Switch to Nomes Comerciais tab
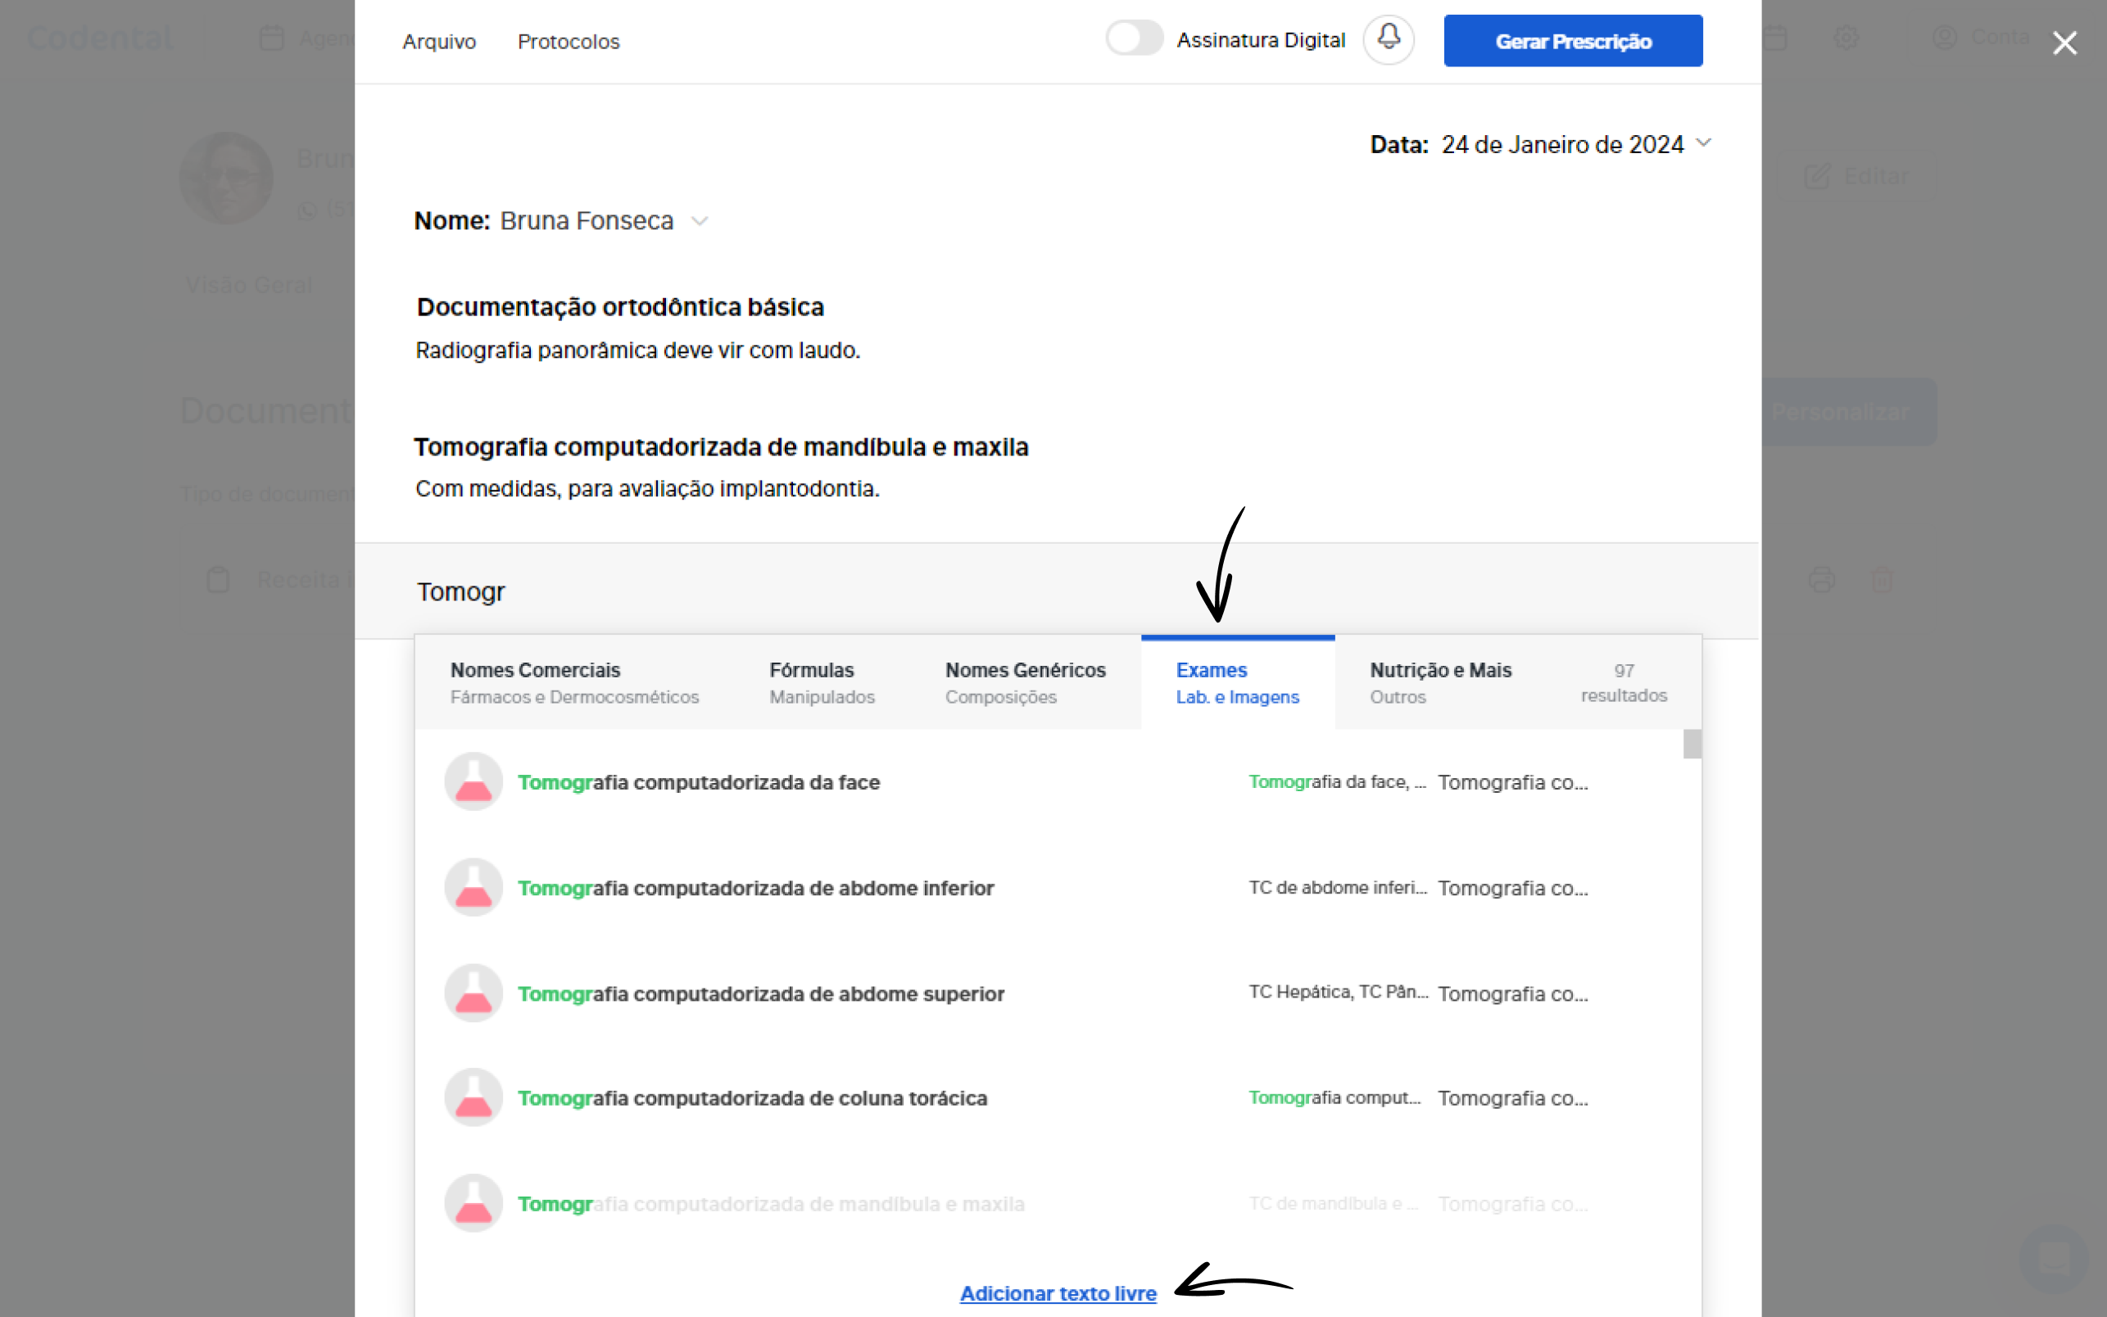 tap(574, 682)
